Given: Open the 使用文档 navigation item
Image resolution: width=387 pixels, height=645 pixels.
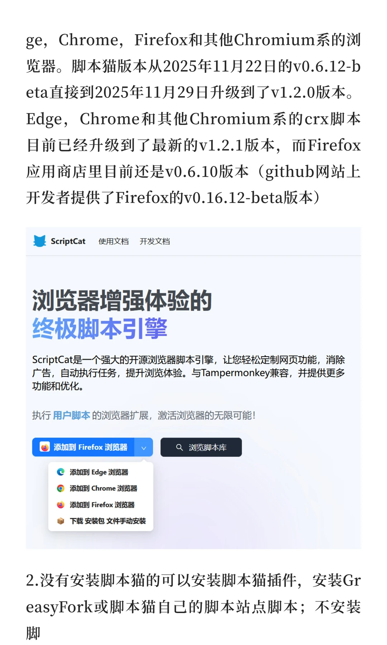Looking at the screenshot, I should tap(114, 242).
